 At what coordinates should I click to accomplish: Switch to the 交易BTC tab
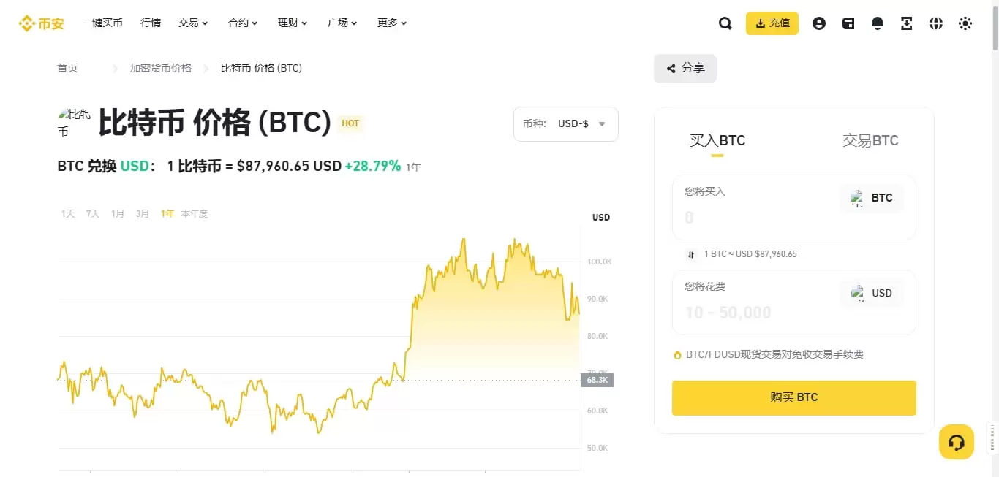870,141
